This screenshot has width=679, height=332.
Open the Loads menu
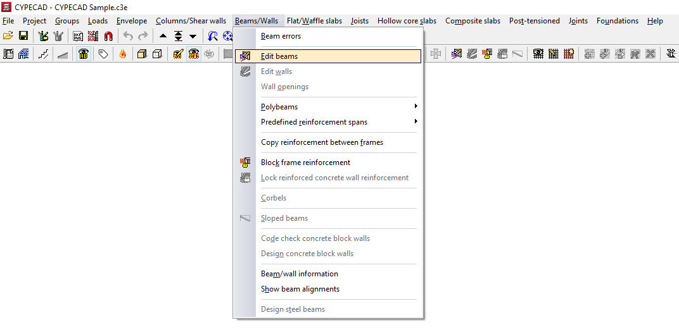(x=98, y=21)
